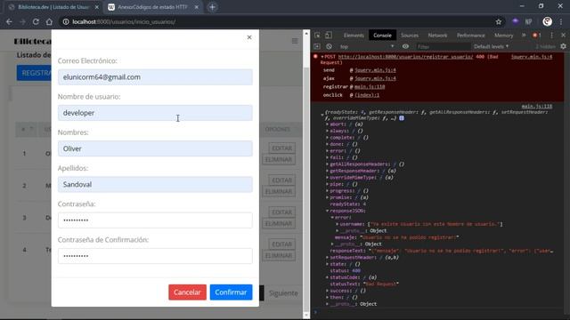Image resolution: width=570 pixels, height=320 pixels.
Task: Collapse the POST error stack trace arrow
Action: point(322,57)
